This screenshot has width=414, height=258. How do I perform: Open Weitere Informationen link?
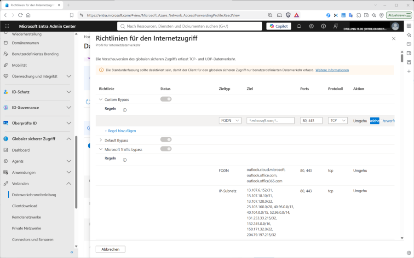pos(332,70)
